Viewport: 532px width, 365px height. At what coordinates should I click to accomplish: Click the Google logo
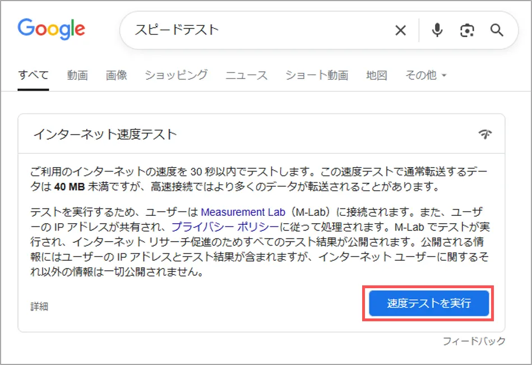[51, 29]
